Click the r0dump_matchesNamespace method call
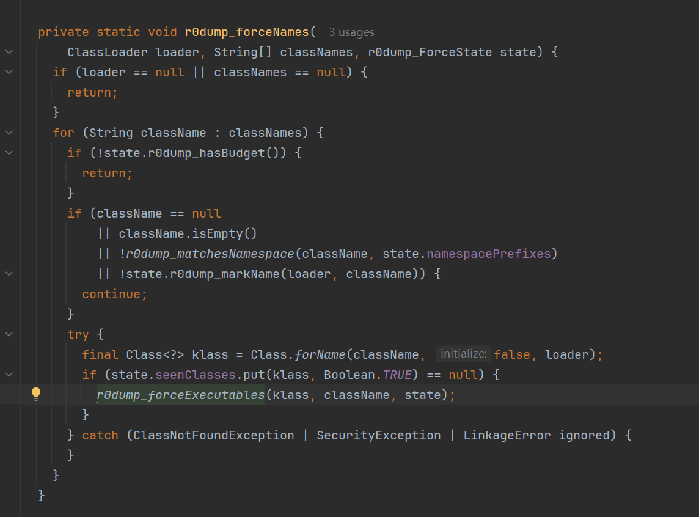699x517 pixels. (x=210, y=254)
